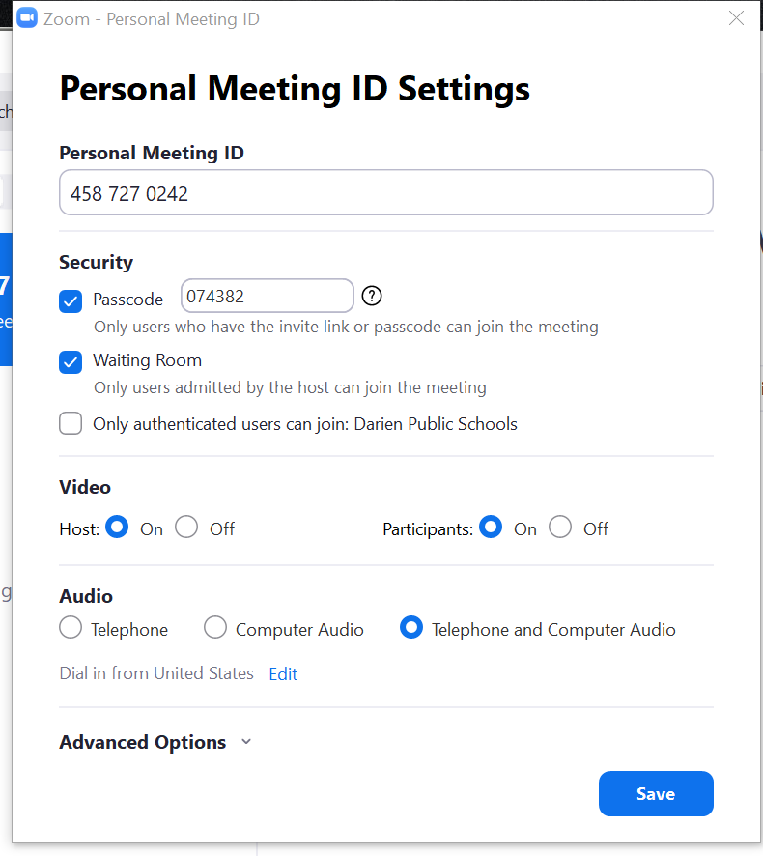Image resolution: width=763 pixels, height=856 pixels.
Task: Uncheck the Passcode checkbox
Action: (x=71, y=300)
